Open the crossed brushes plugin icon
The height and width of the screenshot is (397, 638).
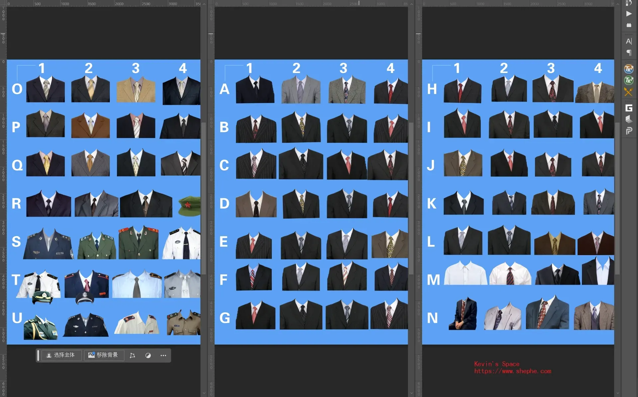629,92
